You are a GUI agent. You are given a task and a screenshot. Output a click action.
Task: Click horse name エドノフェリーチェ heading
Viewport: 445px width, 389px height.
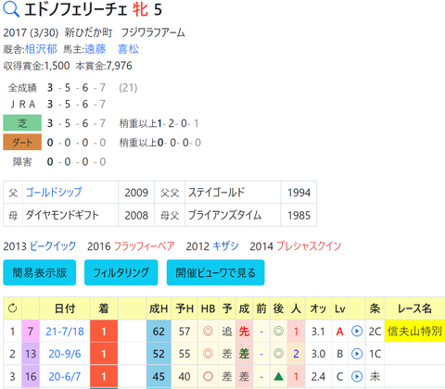76,9
